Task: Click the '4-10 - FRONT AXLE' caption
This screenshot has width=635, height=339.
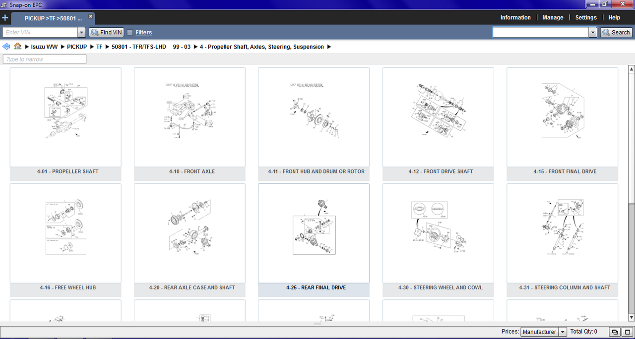Action: [191, 171]
